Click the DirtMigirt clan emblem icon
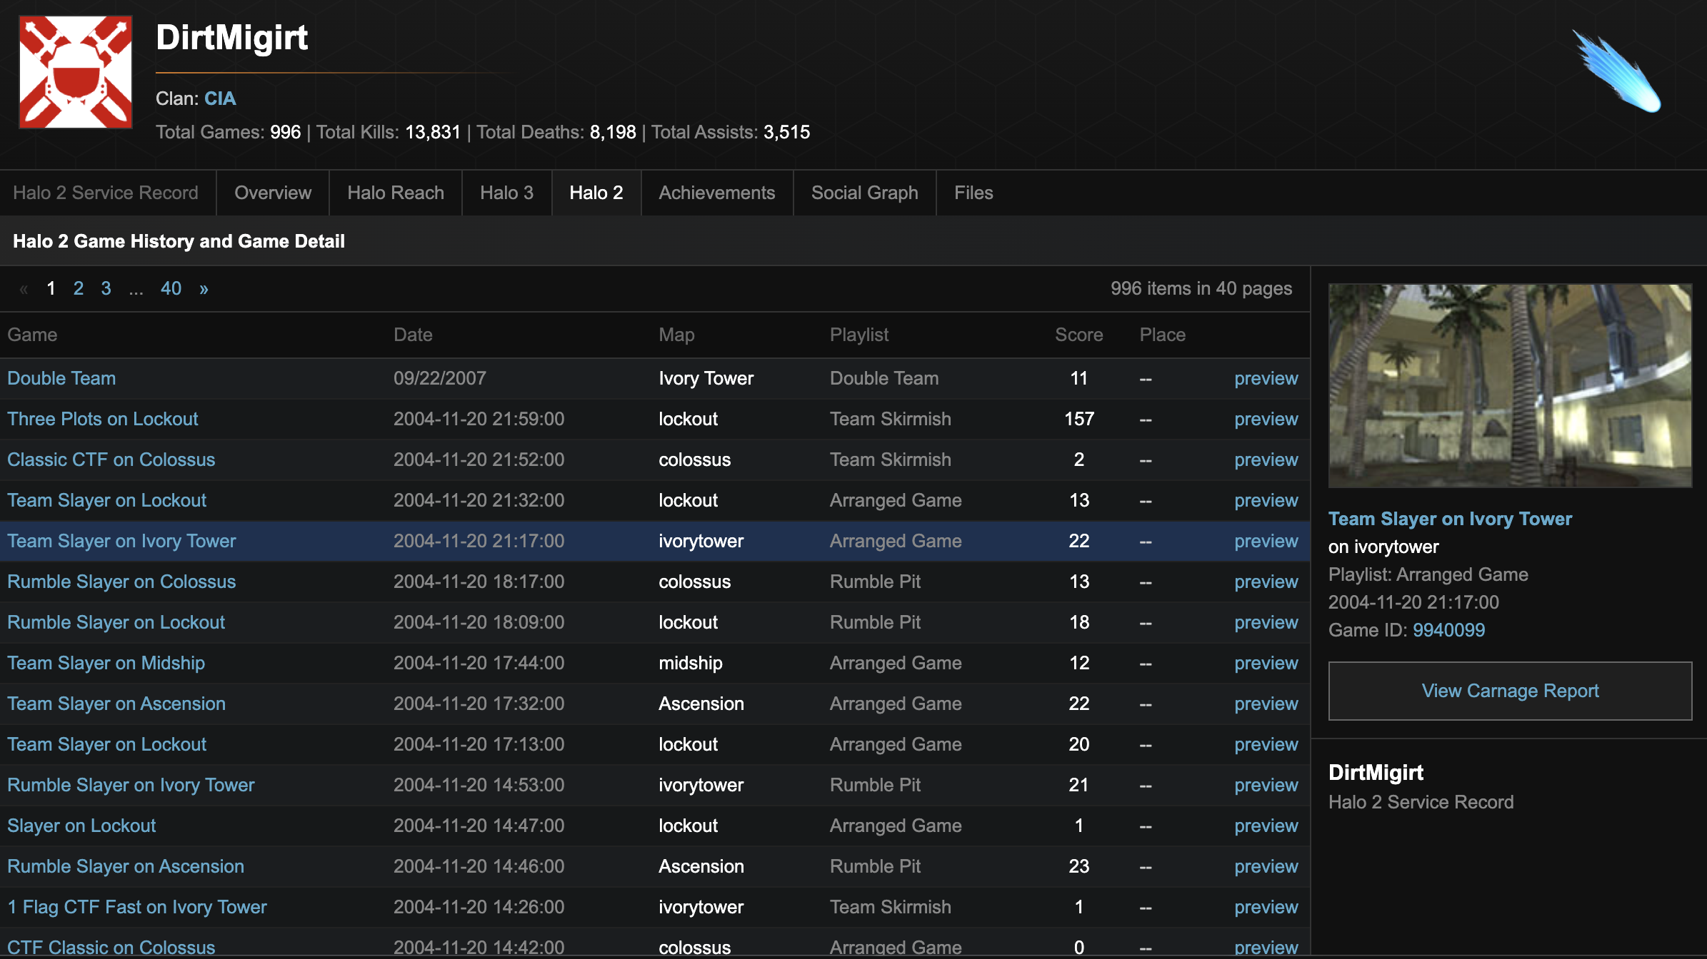The height and width of the screenshot is (959, 1707). (74, 71)
